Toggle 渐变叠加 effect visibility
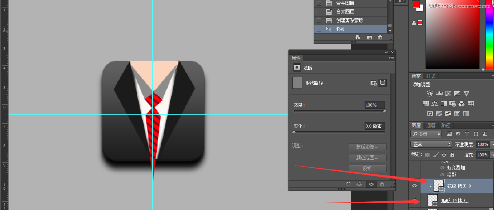494x210 pixels. point(442,168)
